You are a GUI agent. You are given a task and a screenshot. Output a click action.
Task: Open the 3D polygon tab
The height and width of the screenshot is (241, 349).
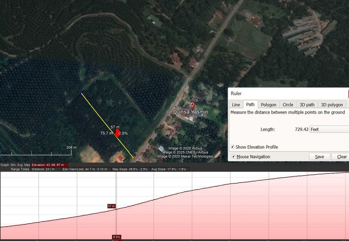pyautogui.click(x=332, y=105)
